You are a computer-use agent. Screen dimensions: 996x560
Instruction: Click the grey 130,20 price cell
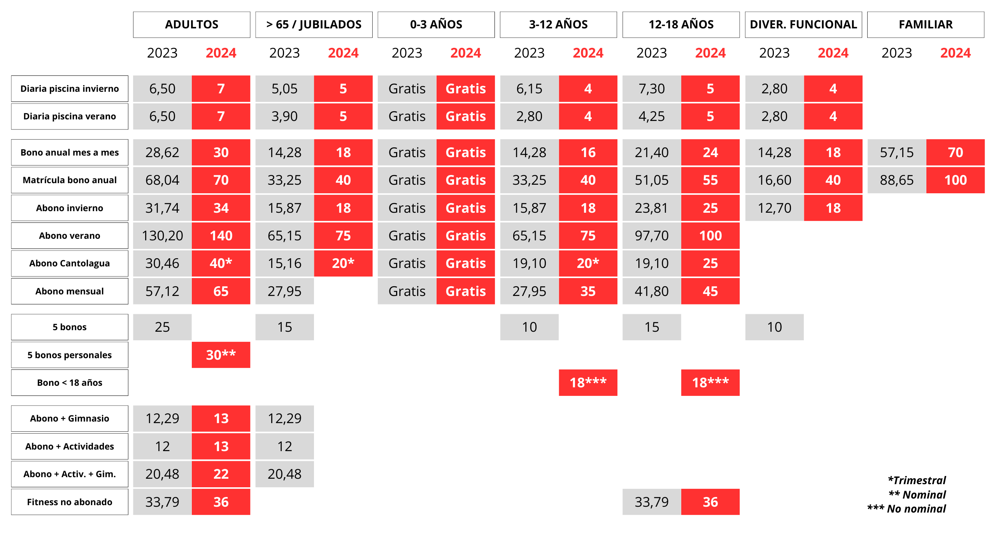click(162, 236)
